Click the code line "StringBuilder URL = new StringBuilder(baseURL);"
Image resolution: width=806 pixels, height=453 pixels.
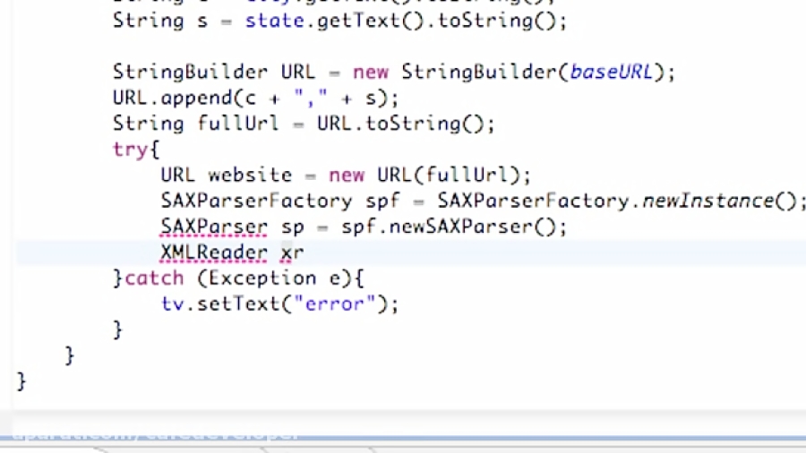[394, 72]
